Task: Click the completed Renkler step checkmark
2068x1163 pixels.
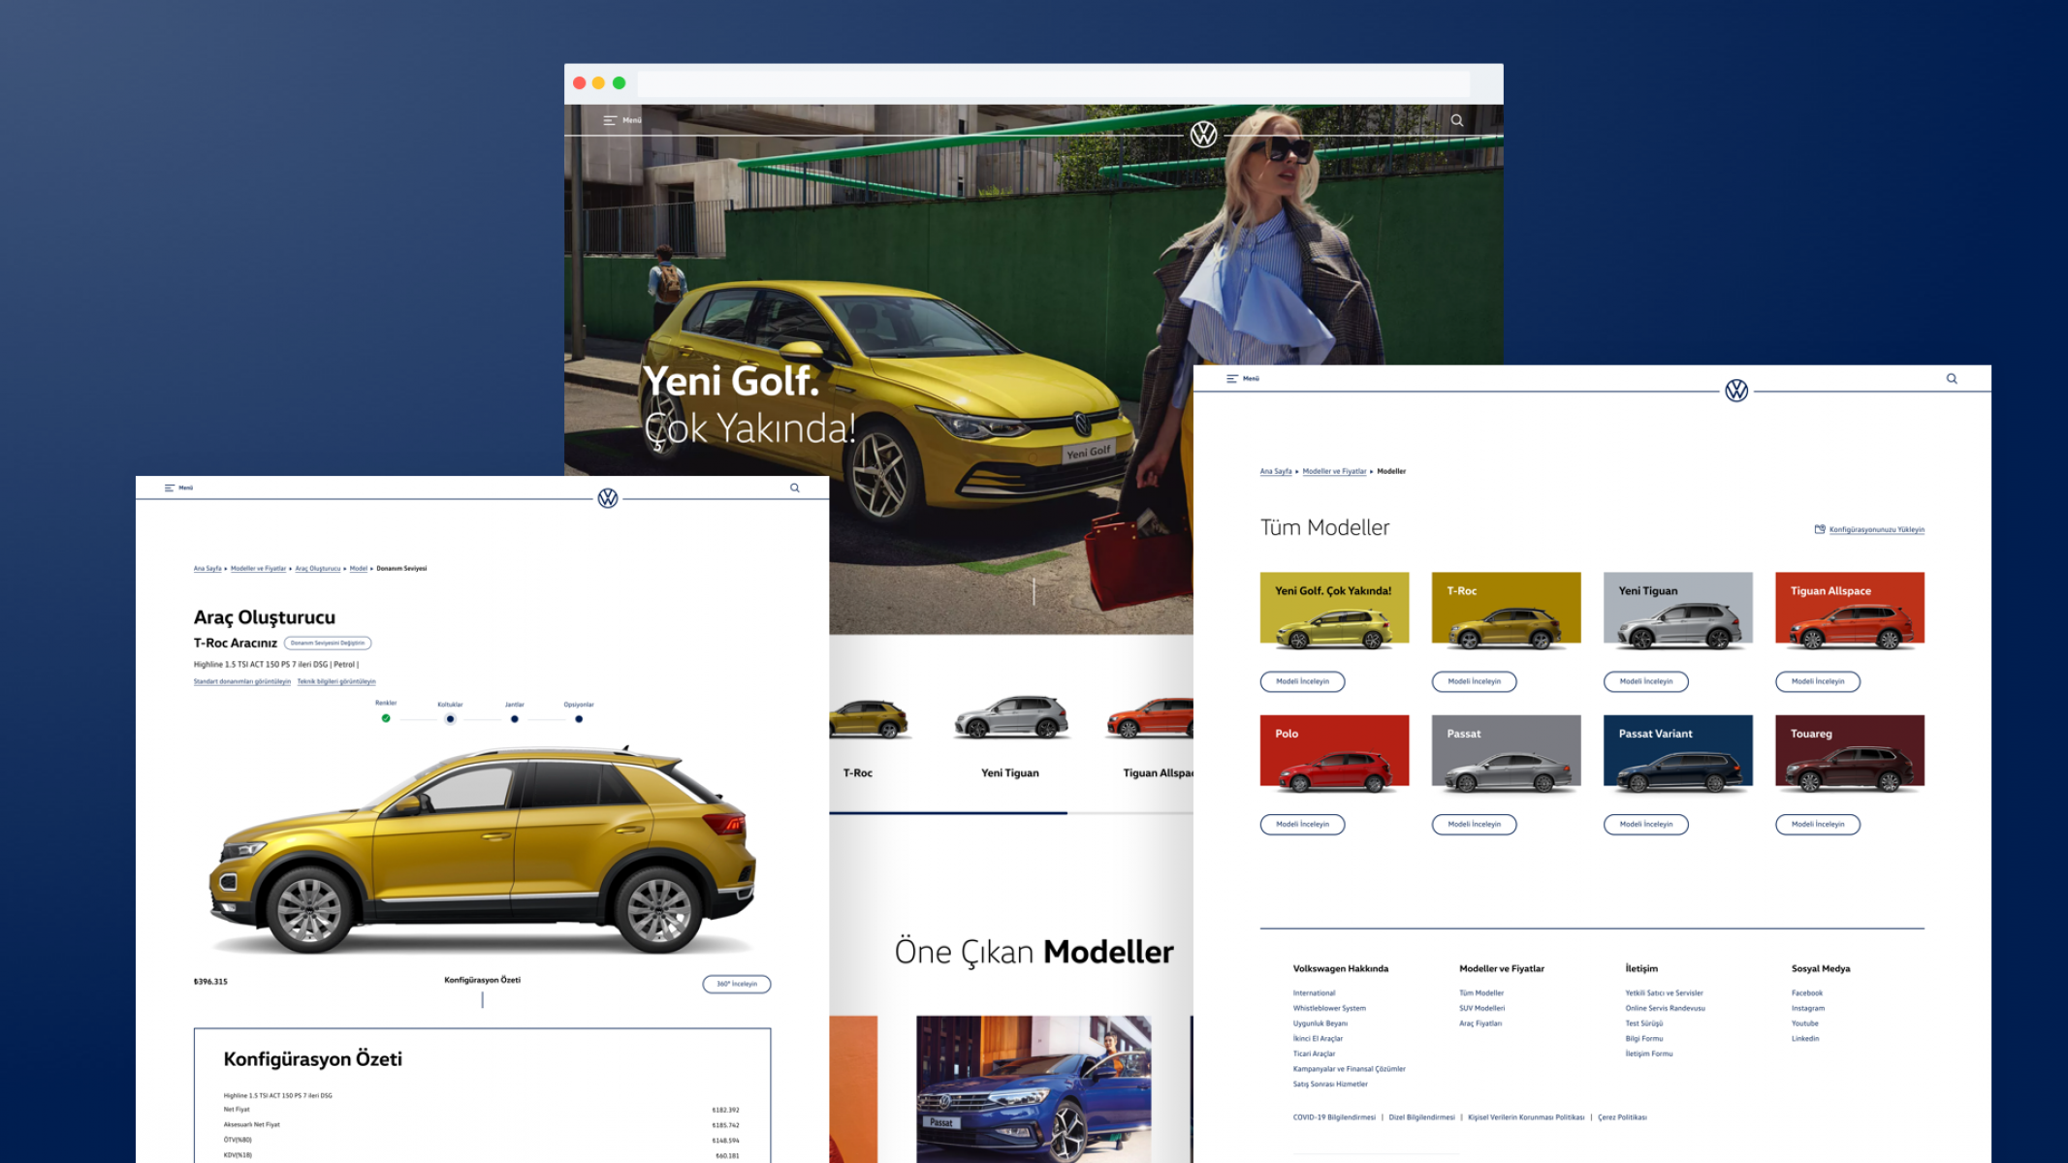Action: (x=386, y=718)
